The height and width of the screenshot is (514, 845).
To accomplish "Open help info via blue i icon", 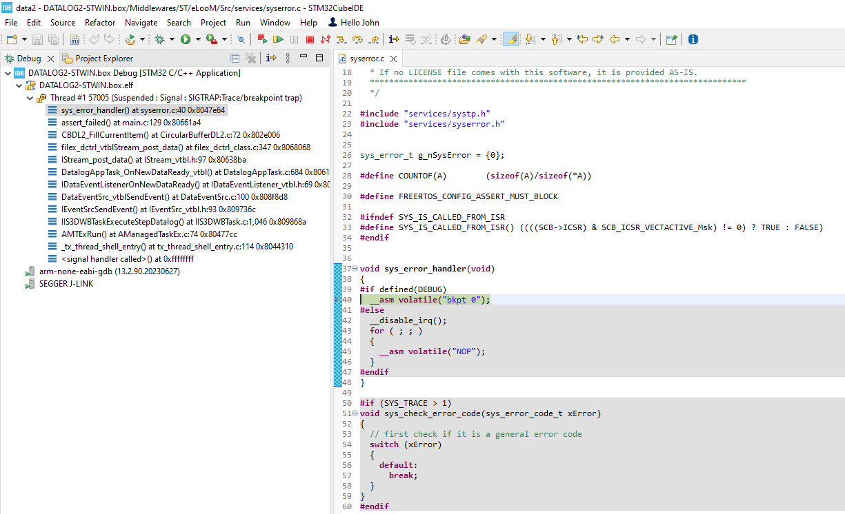I will click(693, 39).
